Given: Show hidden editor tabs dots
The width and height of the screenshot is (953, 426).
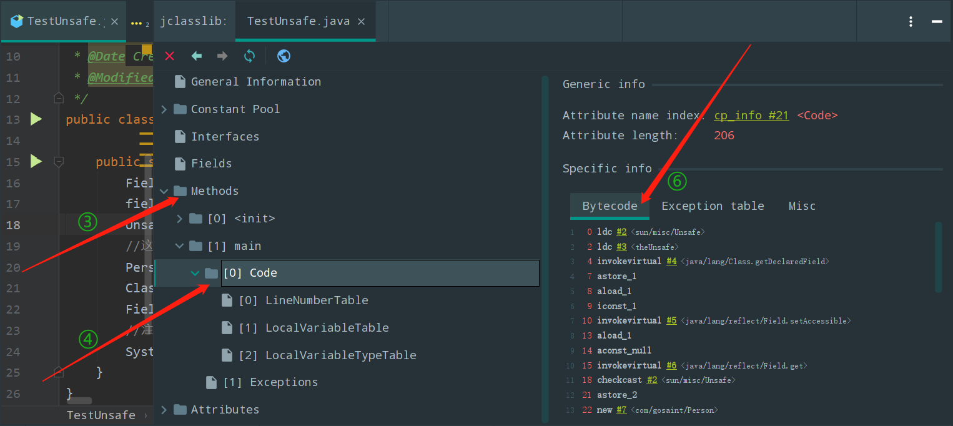Looking at the screenshot, I should 139,23.
